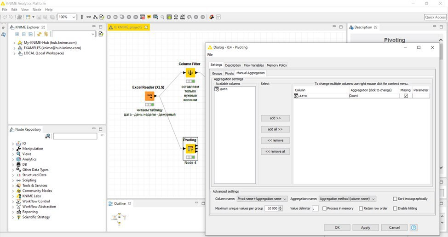Open the Node menu

(x=37, y=10)
